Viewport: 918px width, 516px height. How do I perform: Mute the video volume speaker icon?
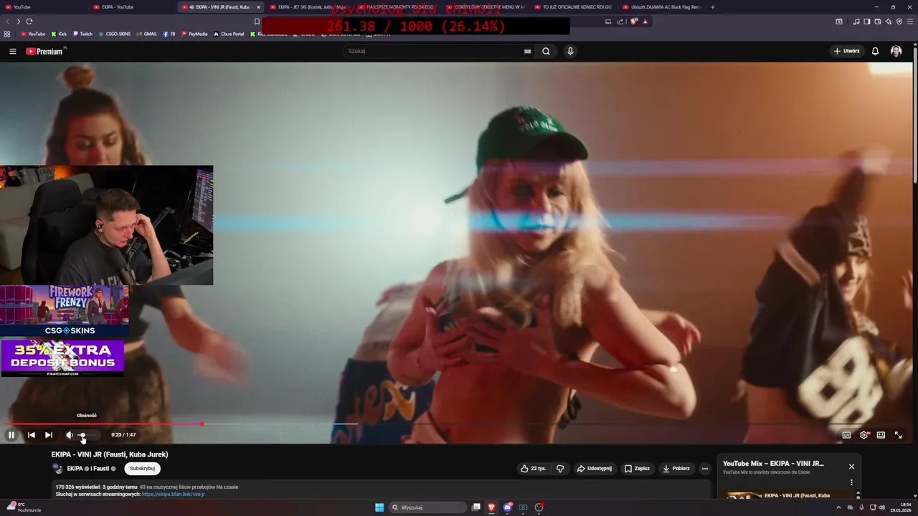click(69, 435)
